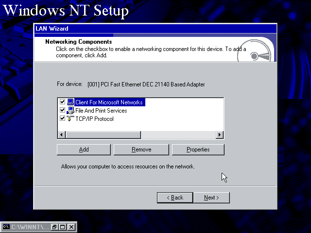Uncheck Client For Microsoft Networks checkbox
The image size is (311, 233).
pos(63,102)
